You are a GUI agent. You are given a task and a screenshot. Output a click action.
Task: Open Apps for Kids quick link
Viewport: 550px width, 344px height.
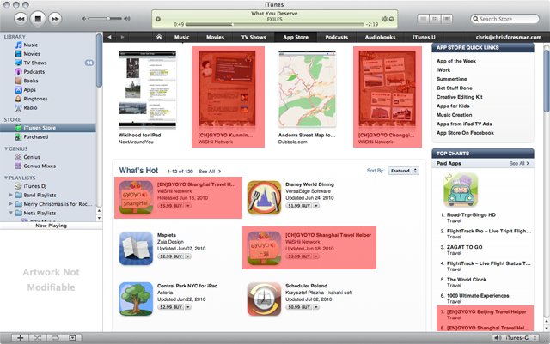[453, 106]
